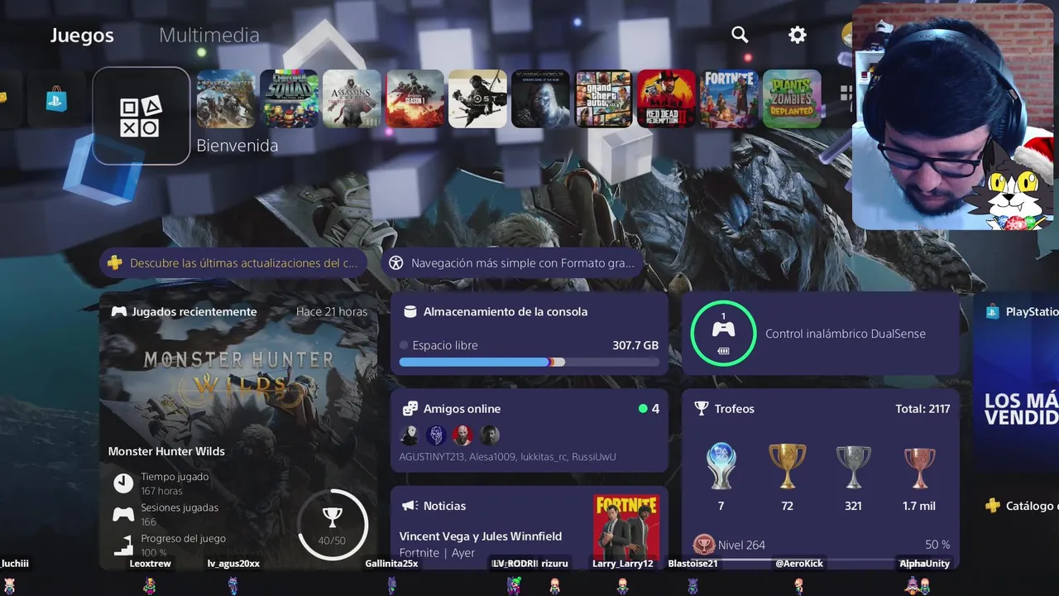1059x596 pixels.
Task: Open the Control inalámbrico DualSense card
Action: (x=821, y=334)
